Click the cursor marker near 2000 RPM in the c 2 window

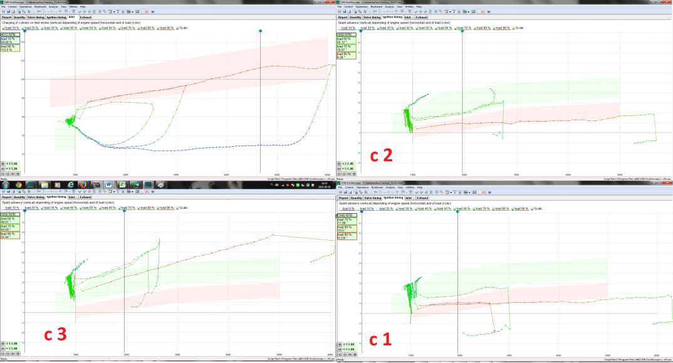462,31
